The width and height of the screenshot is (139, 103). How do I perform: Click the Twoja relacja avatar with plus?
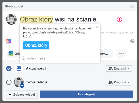[19, 83]
